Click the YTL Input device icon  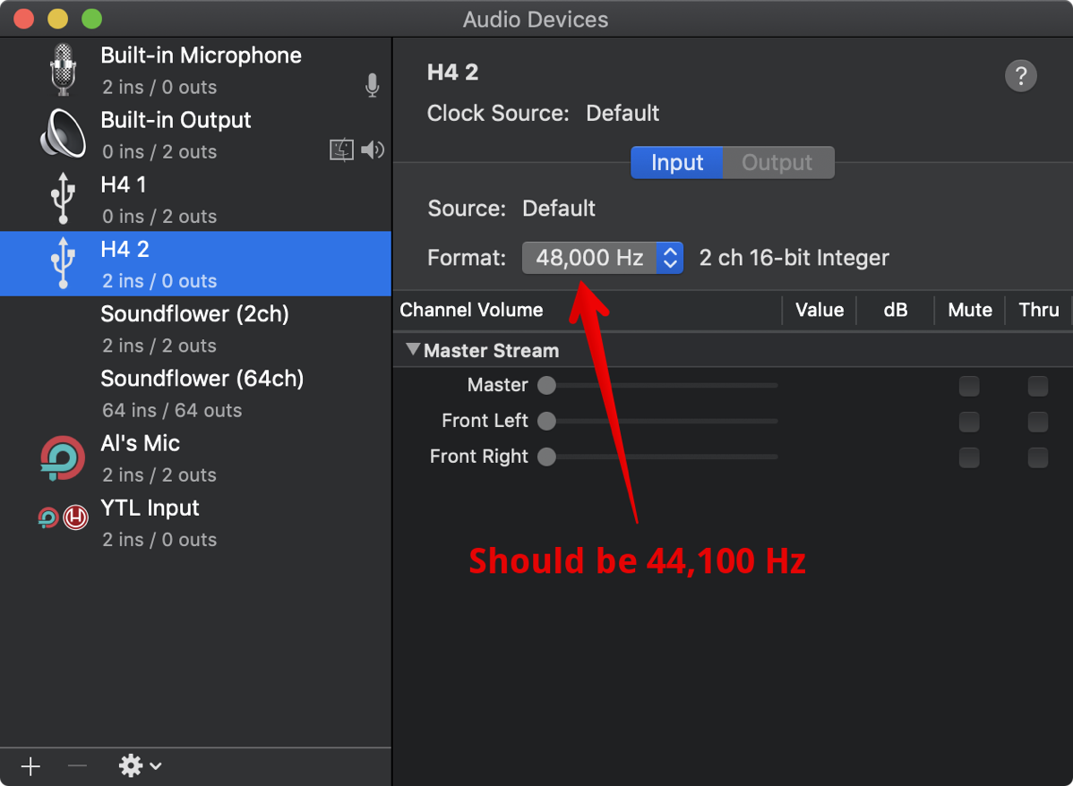click(63, 517)
